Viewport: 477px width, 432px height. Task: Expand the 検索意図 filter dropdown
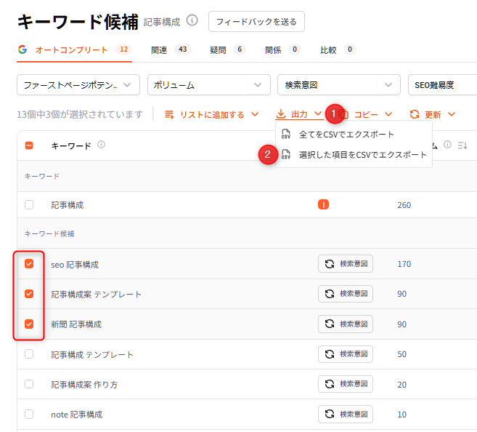pos(339,85)
